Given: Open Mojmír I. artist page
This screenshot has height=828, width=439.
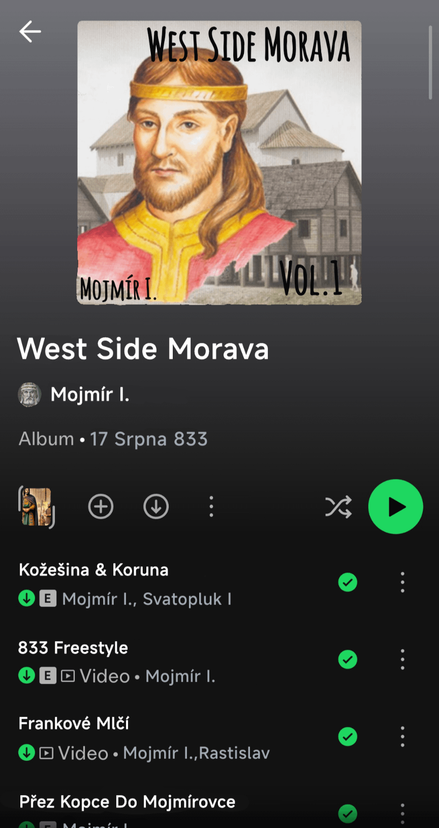Looking at the screenshot, I should (90, 394).
